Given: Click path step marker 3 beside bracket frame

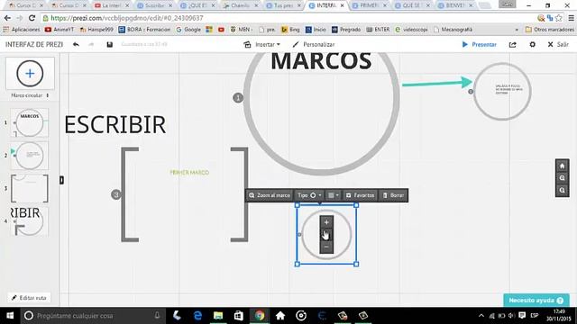Looking at the screenshot, I should click(x=116, y=194).
